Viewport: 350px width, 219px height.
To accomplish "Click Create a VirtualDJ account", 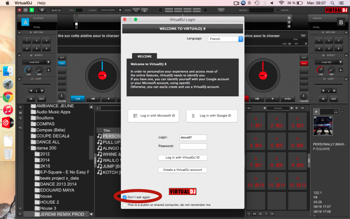I will pos(182,170).
